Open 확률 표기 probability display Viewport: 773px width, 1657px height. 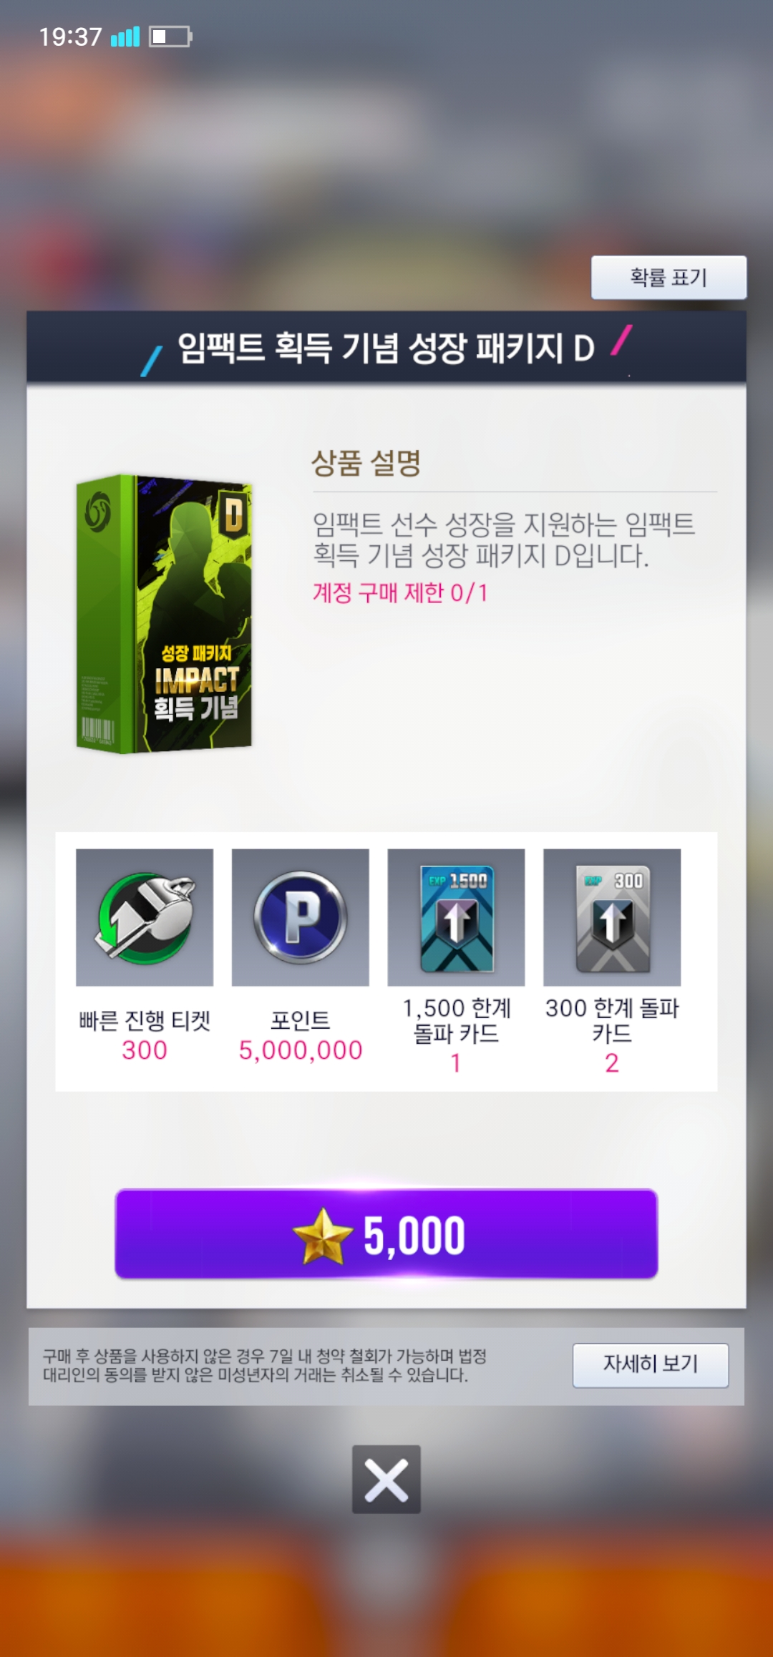[669, 277]
